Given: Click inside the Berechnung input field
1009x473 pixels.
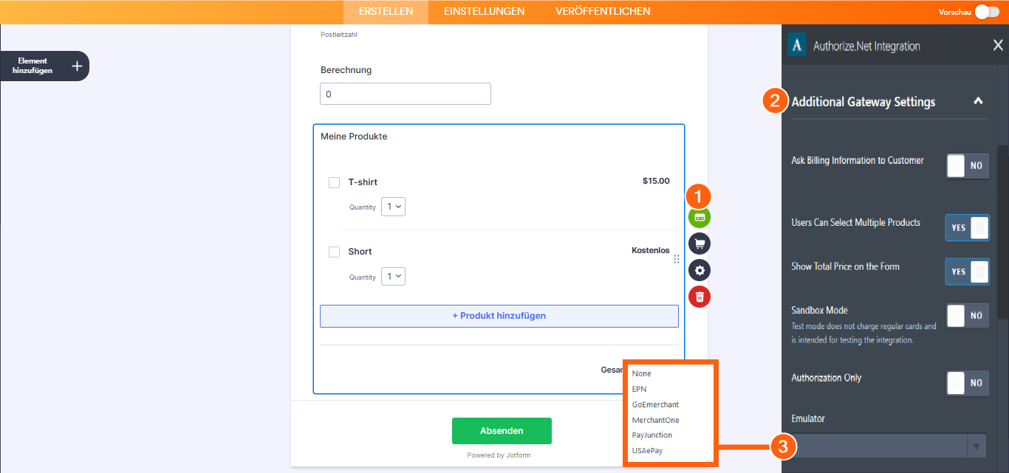Looking at the screenshot, I should tap(405, 94).
